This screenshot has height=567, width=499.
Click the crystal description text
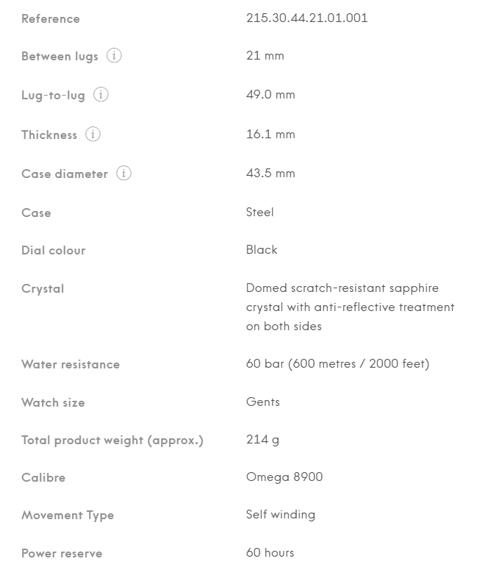(350, 307)
